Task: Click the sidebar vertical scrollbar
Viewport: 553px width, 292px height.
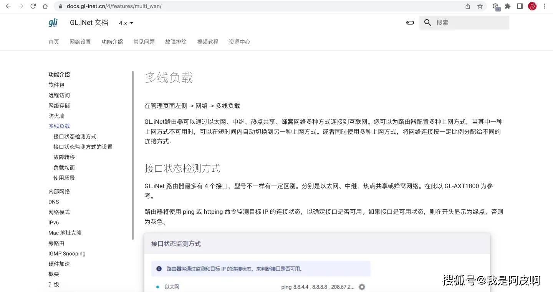Action: pyautogui.click(x=133, y=155)
